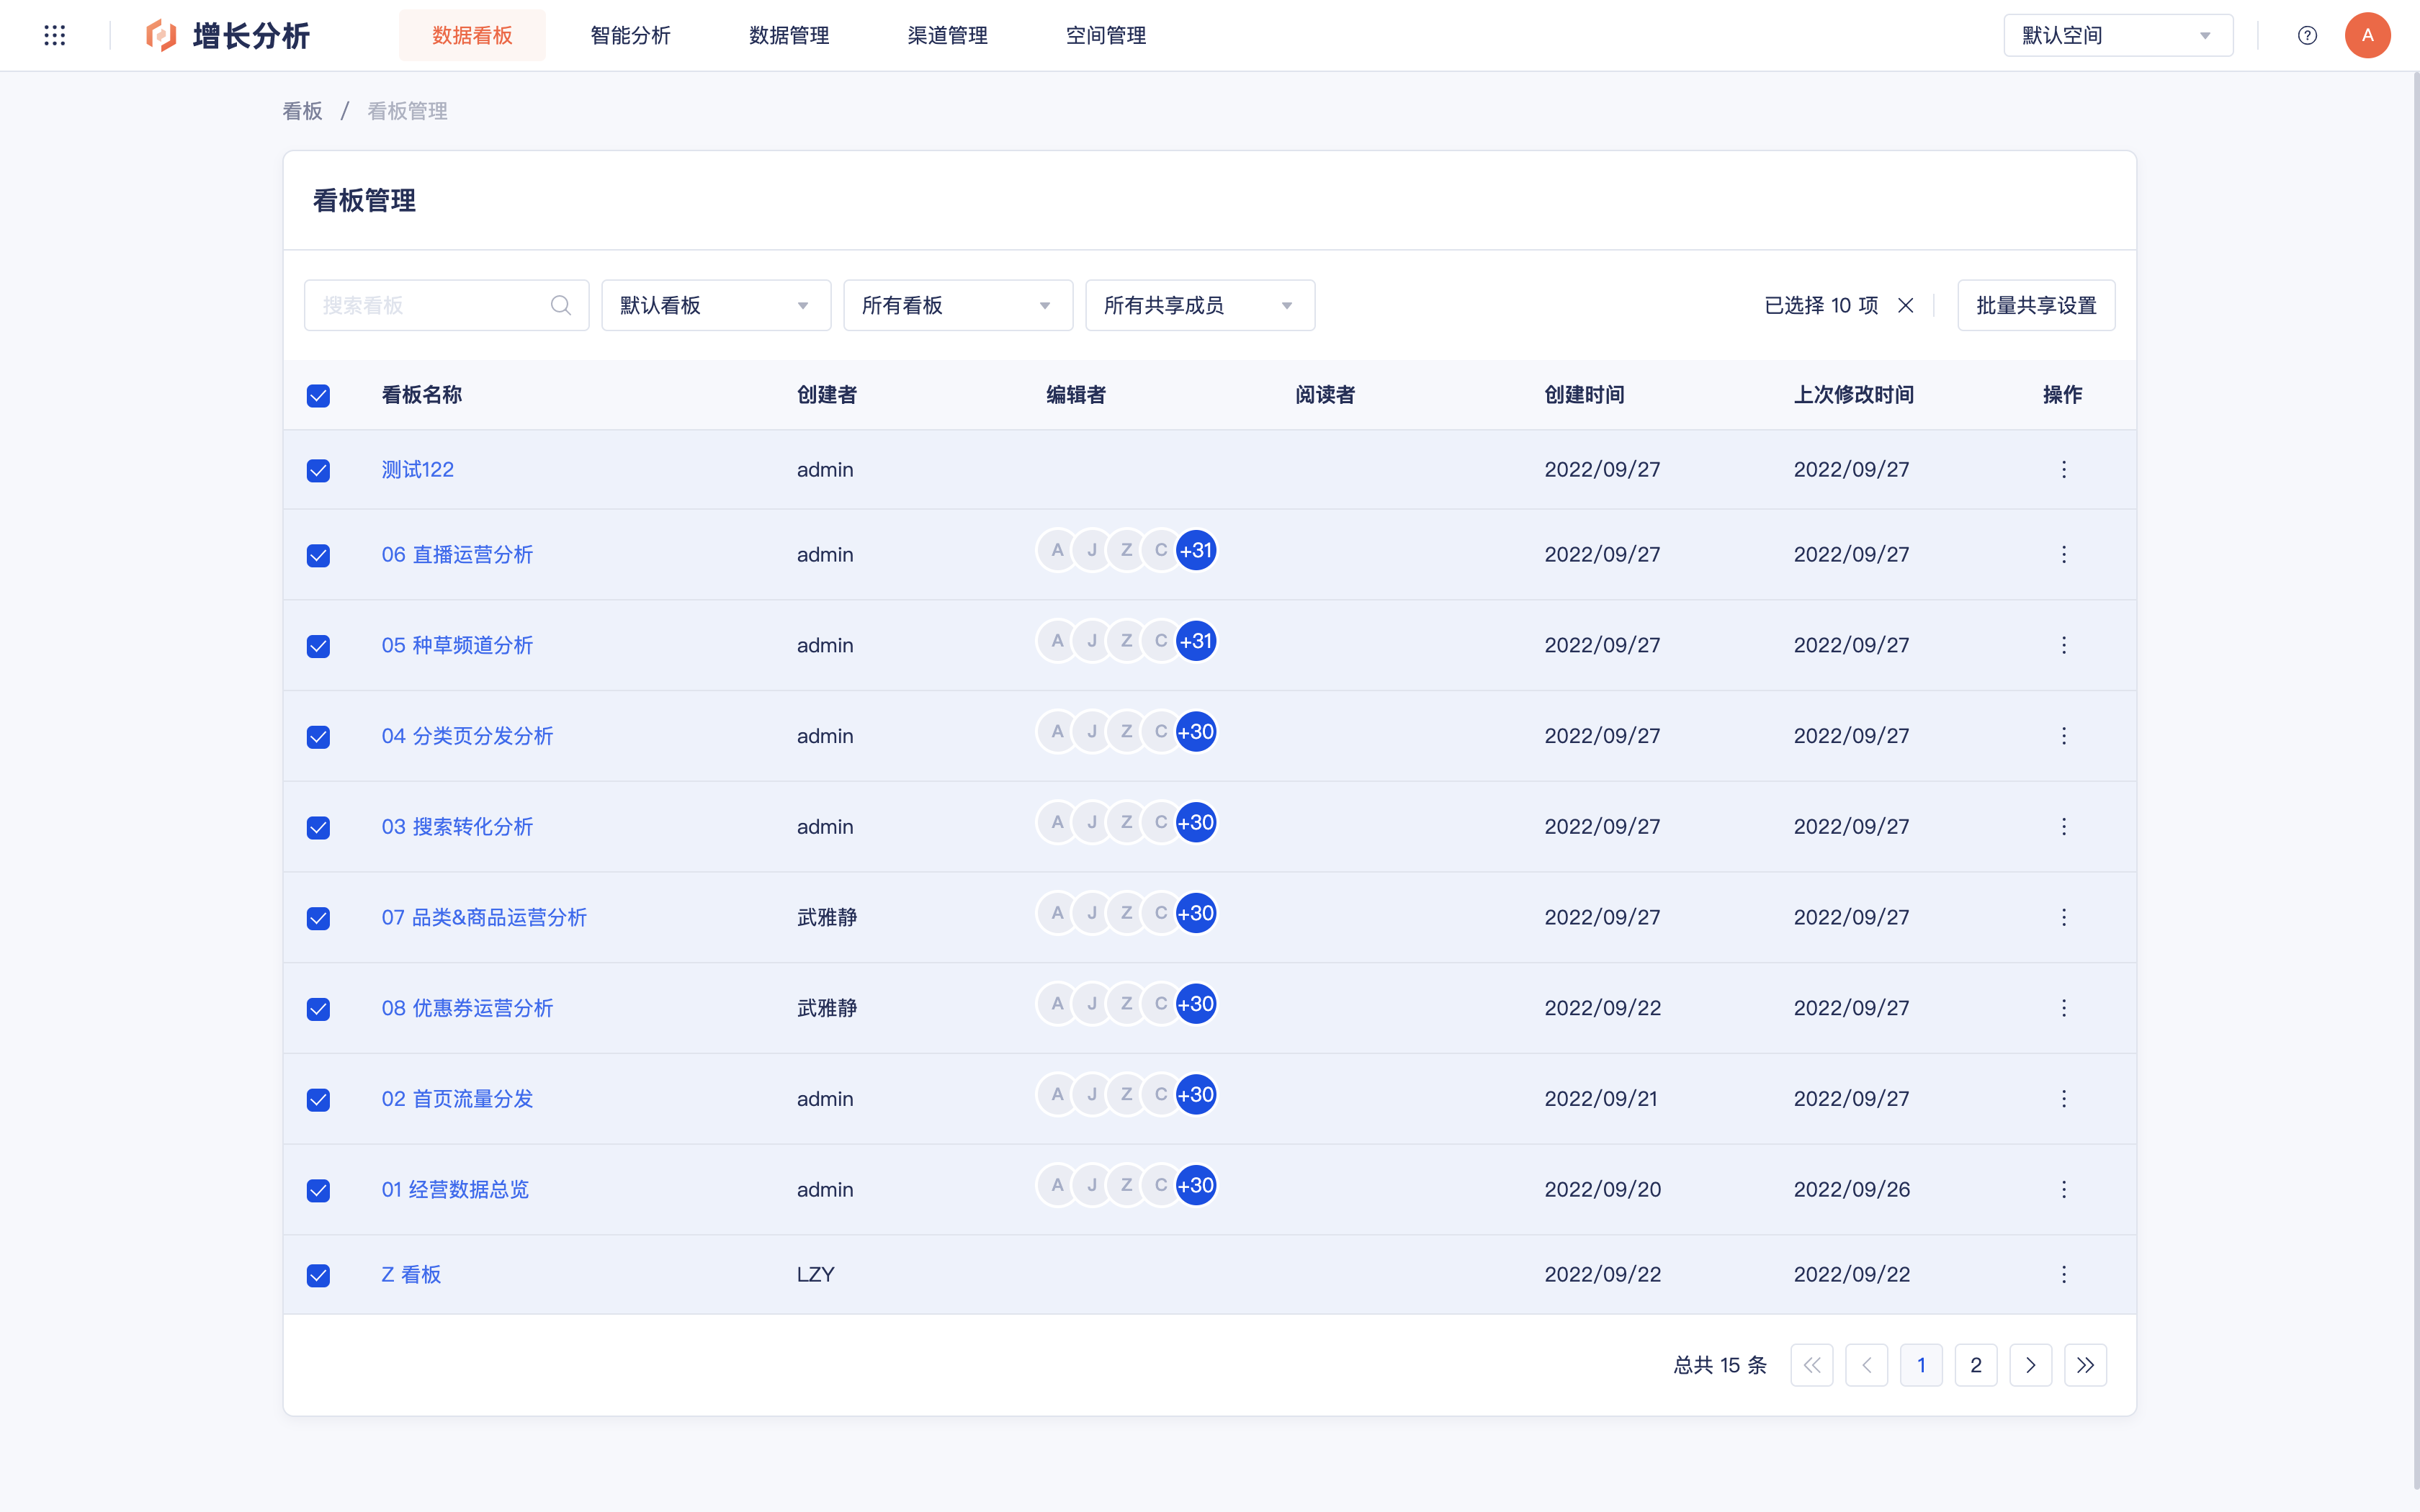Clear the 已选择 10 项 selection with X
2420x1512 pixels.
pyautogui.click(x=1906, y=305)
